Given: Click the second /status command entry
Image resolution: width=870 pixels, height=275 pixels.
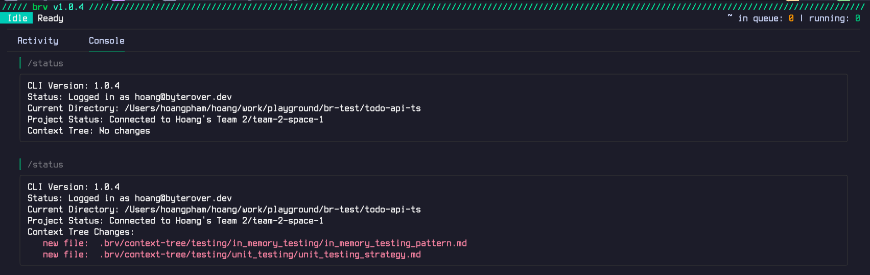Looking at the screenshot, I should 45,165.
